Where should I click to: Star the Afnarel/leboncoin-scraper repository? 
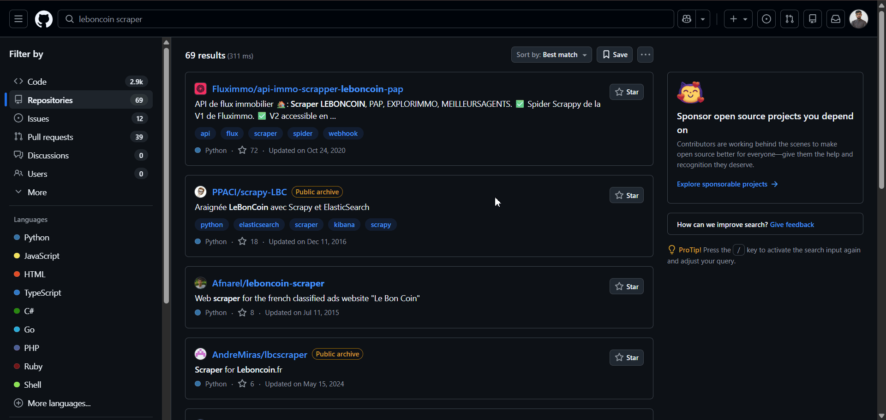coord(627,286)
